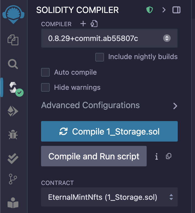The height and width of the screenshot is (213, 195).
Task: Check the Hide warnings box
Action: tap(45, 87)
